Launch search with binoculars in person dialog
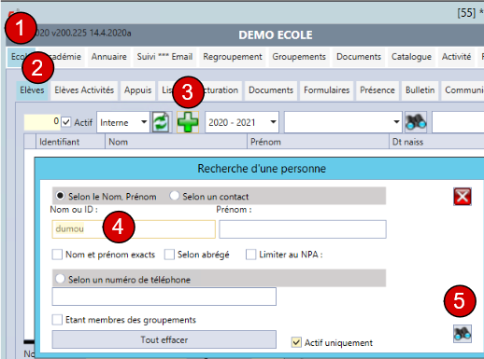The width and height of the screenshot is (484, 359). pos(463,334)
